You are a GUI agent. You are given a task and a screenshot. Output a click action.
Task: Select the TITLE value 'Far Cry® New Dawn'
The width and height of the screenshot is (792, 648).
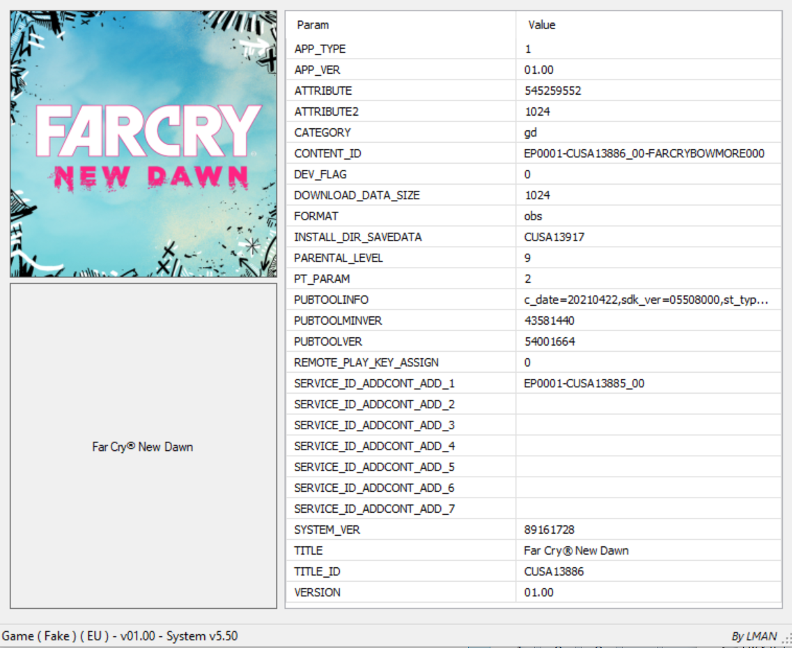(576, 550)
